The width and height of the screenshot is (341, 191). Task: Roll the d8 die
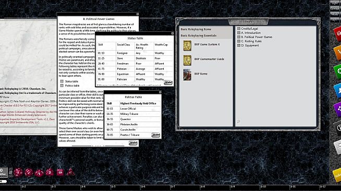[x=50, y=172]
